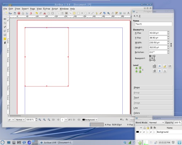The height and width of the screenshot is (145, 182).
Task: Click the Copy icon in toolbar
Action: 49,13
